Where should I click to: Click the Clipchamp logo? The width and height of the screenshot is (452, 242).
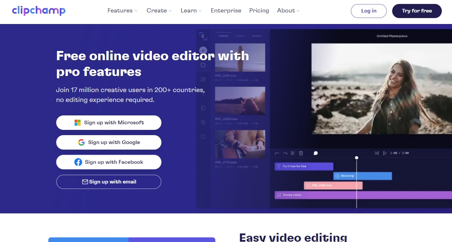pyautogui.click(x=39, y=11)
